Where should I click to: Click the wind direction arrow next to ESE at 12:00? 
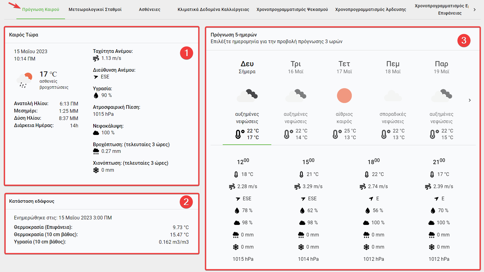click(x=238, y=199)
